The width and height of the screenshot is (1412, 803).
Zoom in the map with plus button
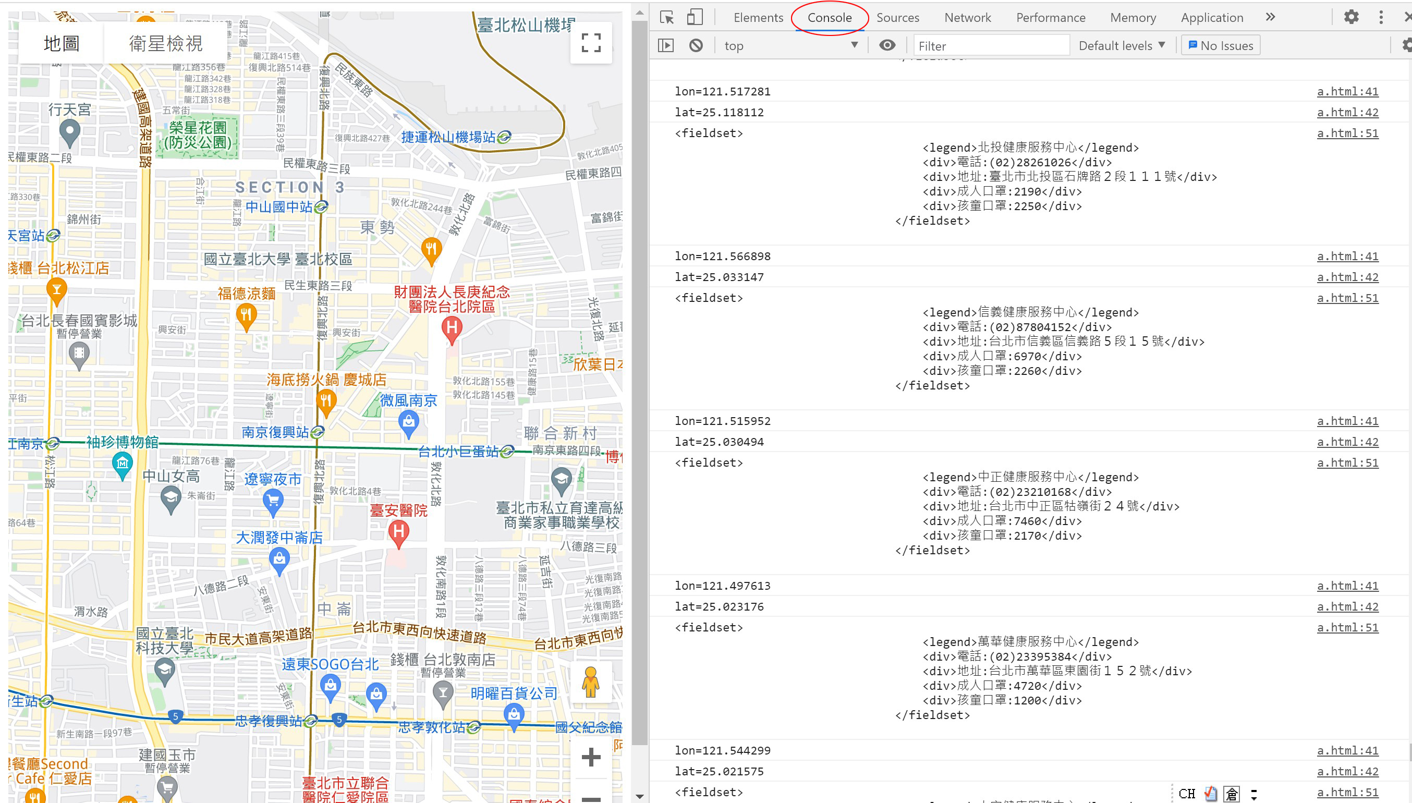pos(591,757)
